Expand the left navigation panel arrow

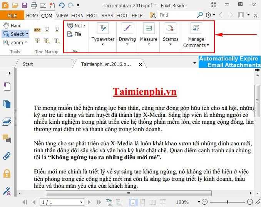10,73
